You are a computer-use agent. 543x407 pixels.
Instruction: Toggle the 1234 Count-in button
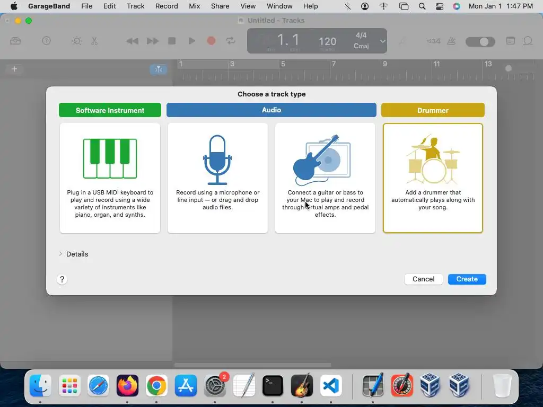[x=433, y=41]
